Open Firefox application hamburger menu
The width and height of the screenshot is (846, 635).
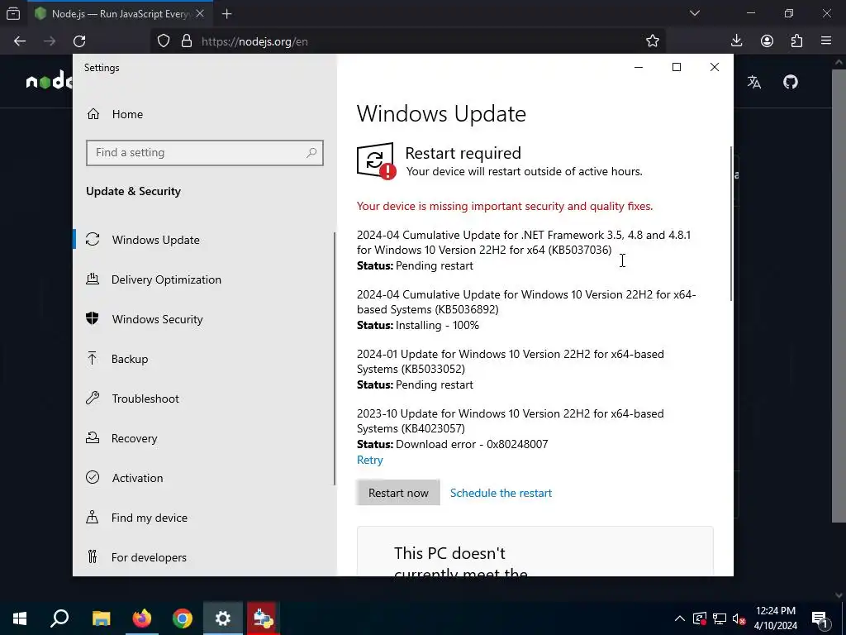(x=826, y=41)
